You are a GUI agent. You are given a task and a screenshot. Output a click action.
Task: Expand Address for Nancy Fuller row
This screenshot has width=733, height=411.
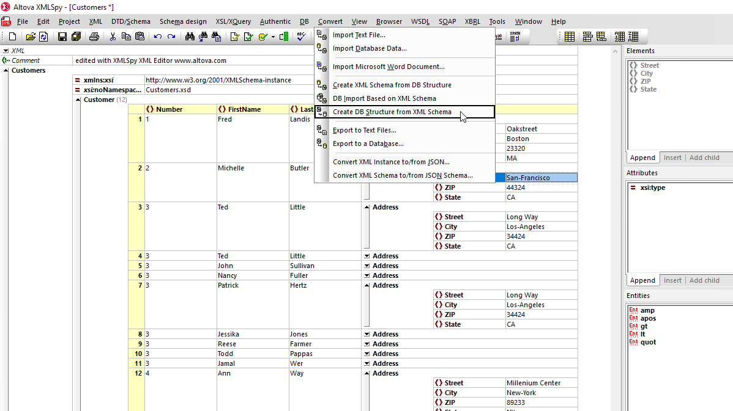tap(367, 275)
